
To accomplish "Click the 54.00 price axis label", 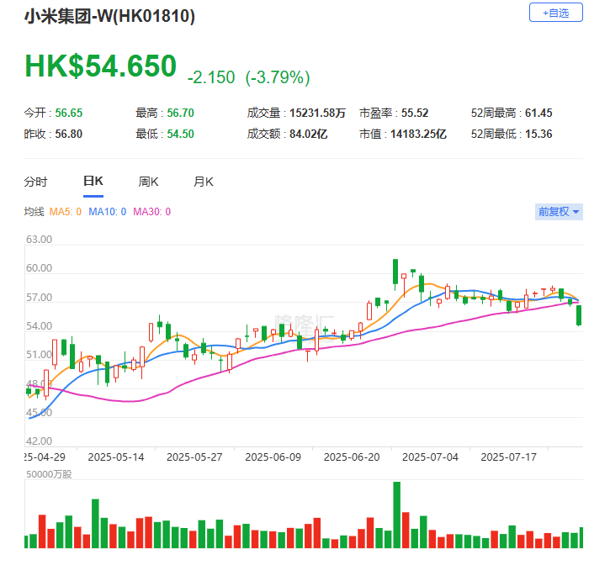I will pos(39,326).
